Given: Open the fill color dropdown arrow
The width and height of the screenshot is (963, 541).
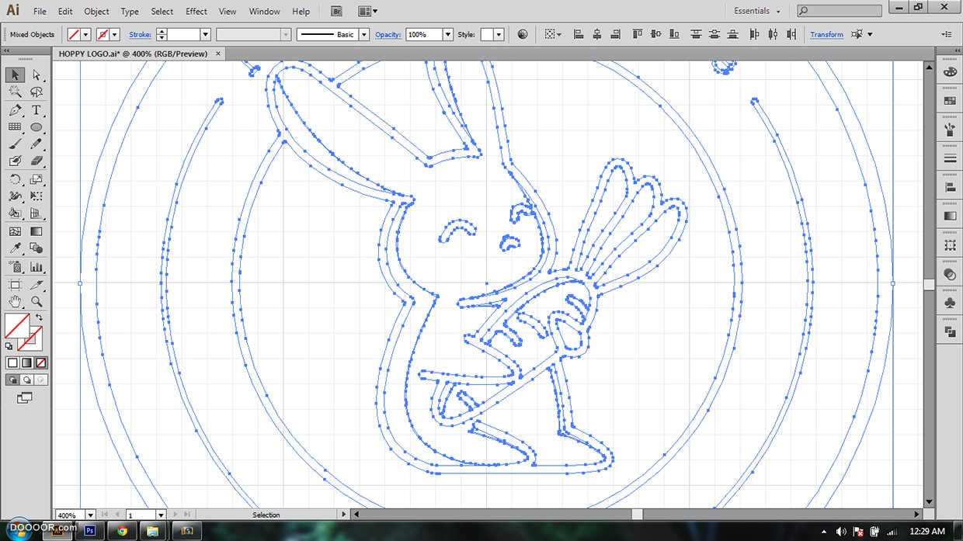Looking at the screenshot, I should point(86,34).
